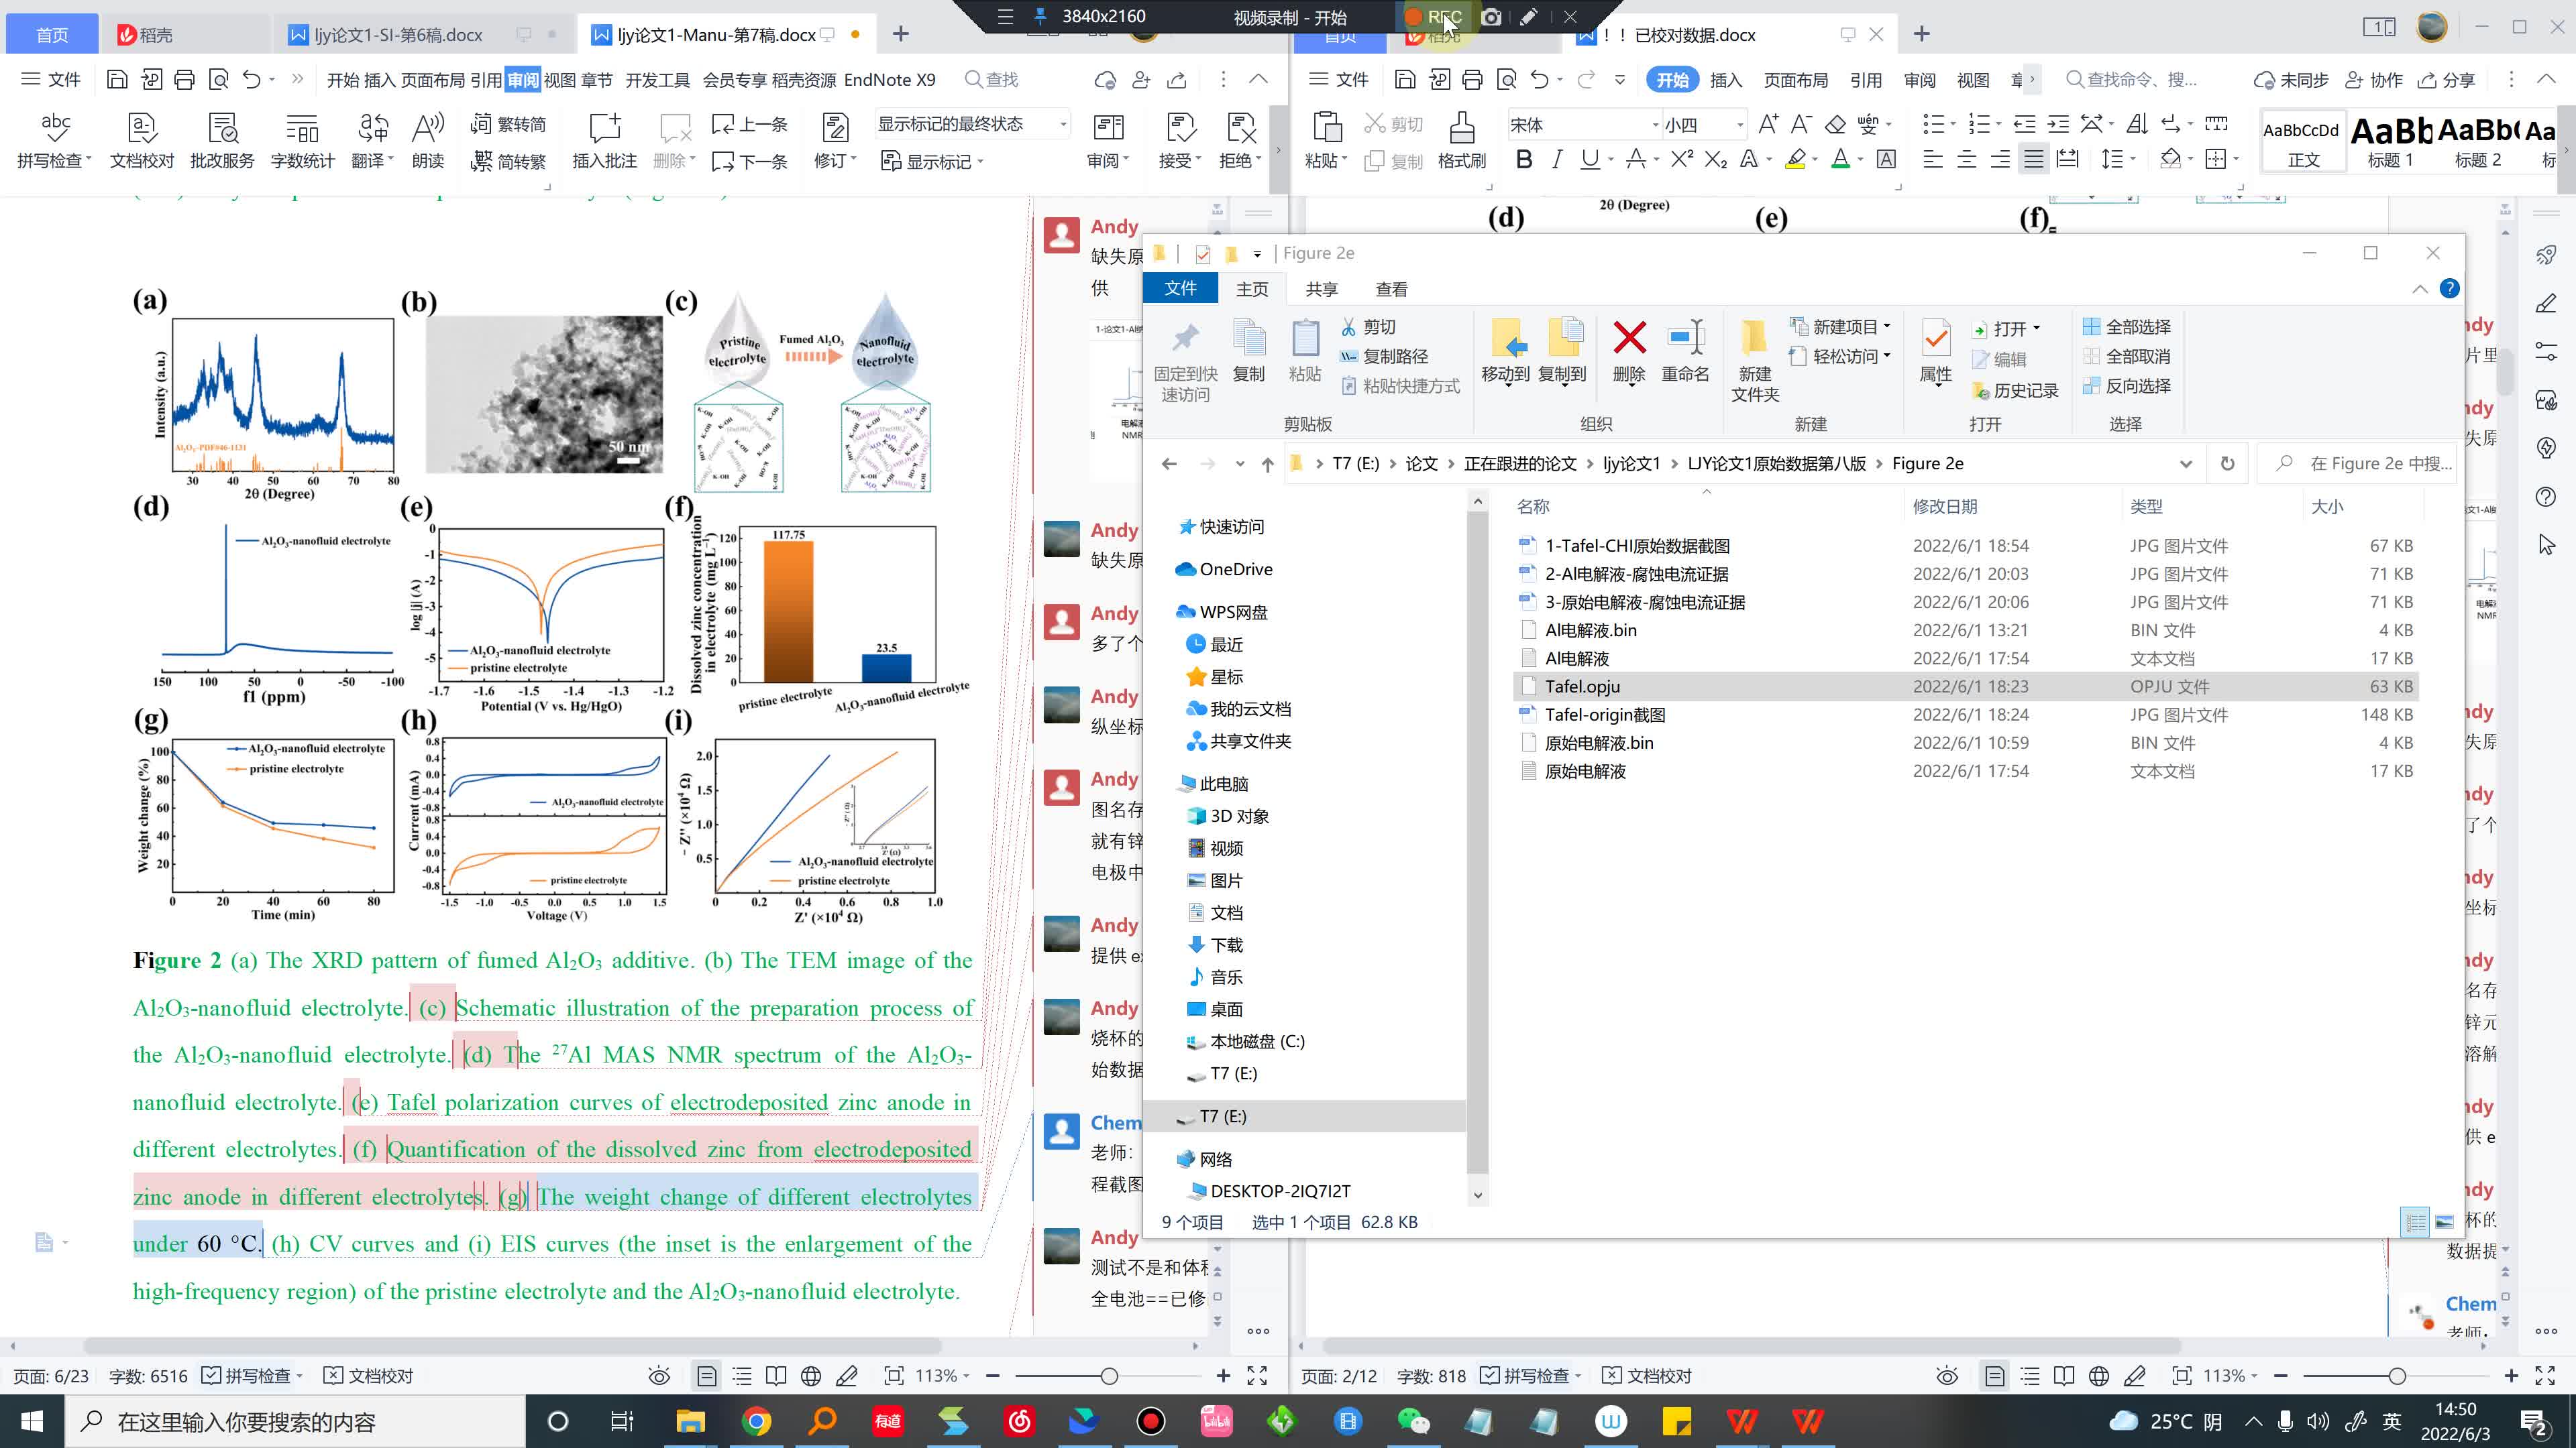This screenshot has width=2576, height=1448.
Task: Click the zoom slider handle in right status bar
Action: click(x=2396, y=1376)
